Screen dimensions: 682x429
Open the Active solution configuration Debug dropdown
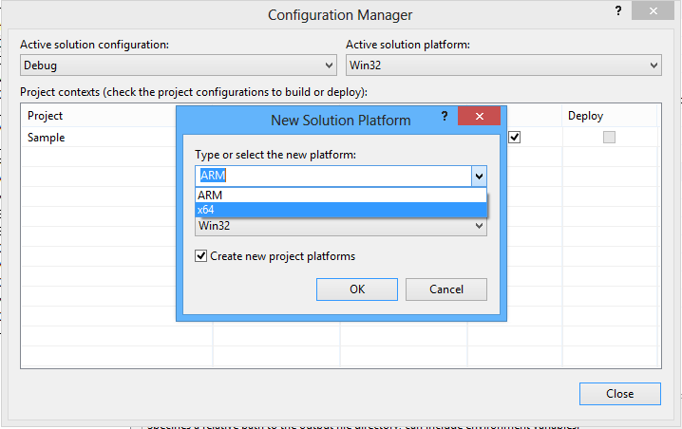[x=179, y=65]
